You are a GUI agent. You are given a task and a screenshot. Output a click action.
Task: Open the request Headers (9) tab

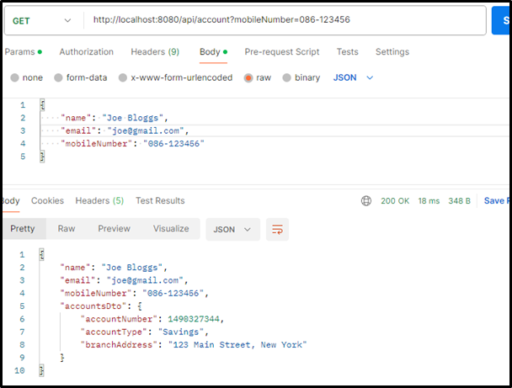(x=155, y=51)
